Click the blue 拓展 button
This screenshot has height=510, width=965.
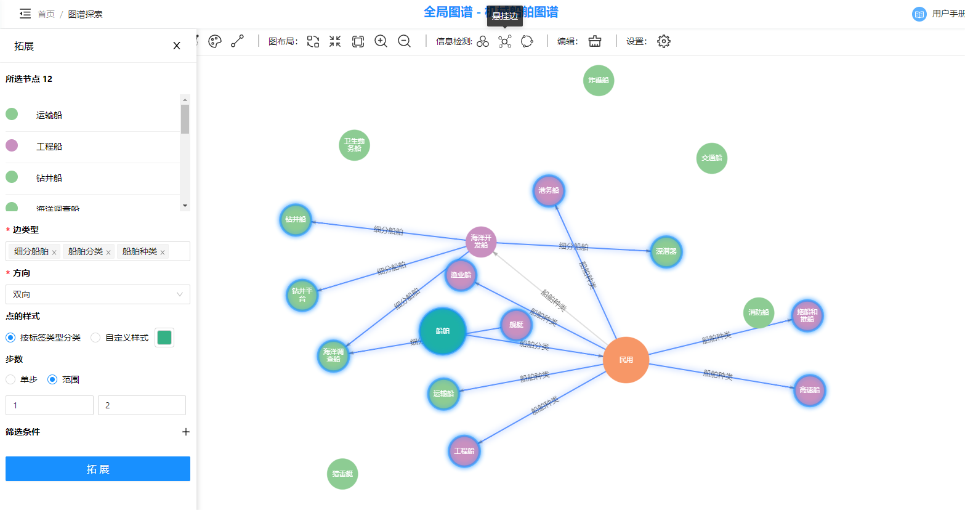pyautogui.click(x=98, y=469)
